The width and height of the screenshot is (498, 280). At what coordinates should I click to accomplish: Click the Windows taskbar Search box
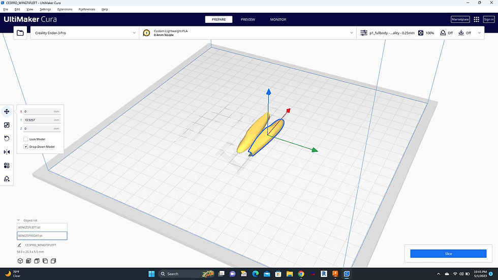coord(186,274)
